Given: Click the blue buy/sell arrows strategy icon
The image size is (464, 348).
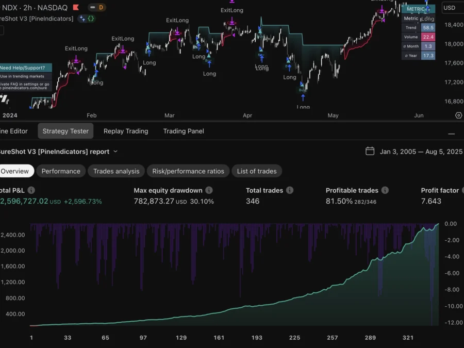Looking at the screenshot, I should point(82,19).
